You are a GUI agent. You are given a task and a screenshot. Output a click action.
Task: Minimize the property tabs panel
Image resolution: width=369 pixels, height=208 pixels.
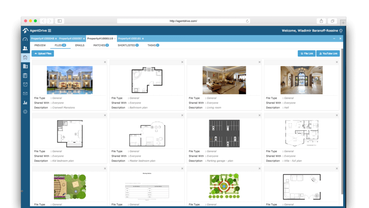[x=334, y=38]
